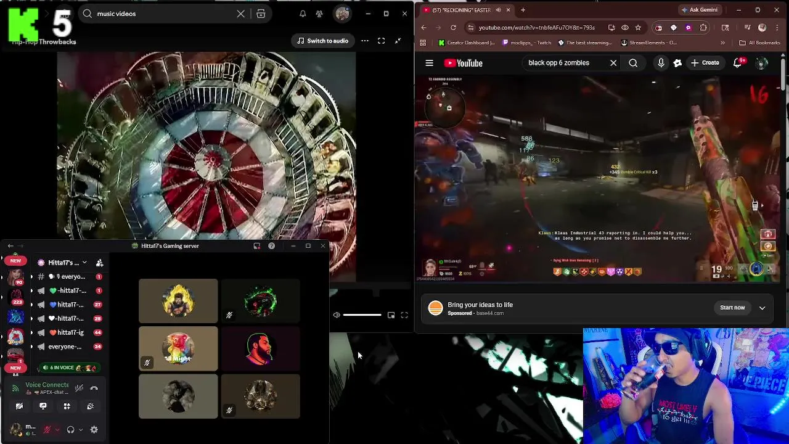Image resolution: width=789 pixels, height=444 pixels.
Task: Select the 'All Might' voice participant tile
Action: [178, 350]
